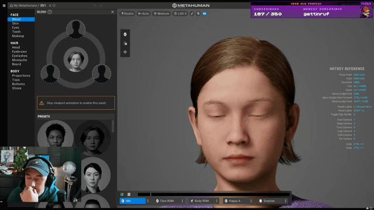Open options dots for Surprise
This screenshot has width=374, height=210.
click(286, 201)
